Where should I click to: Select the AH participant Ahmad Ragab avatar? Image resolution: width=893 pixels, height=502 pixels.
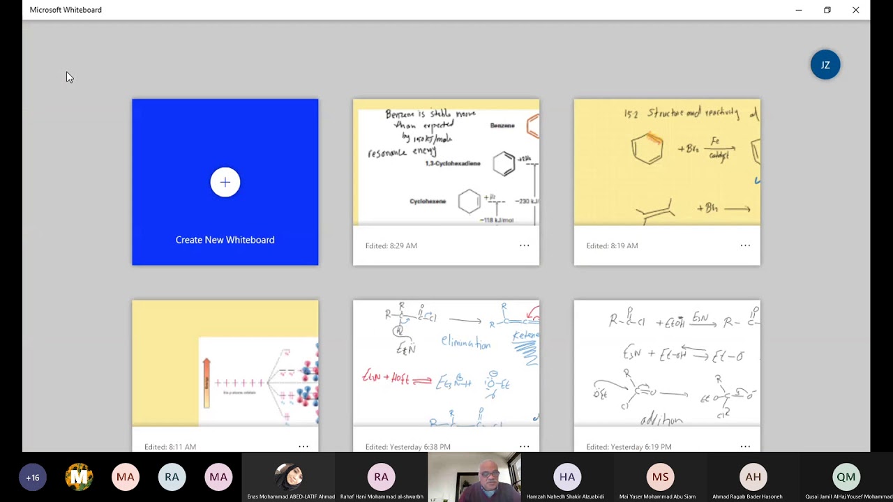[x=753, y=477]
